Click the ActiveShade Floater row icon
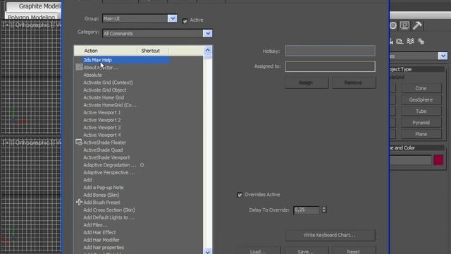The height and width of the screenshot is (254, 451). point(79,143)
